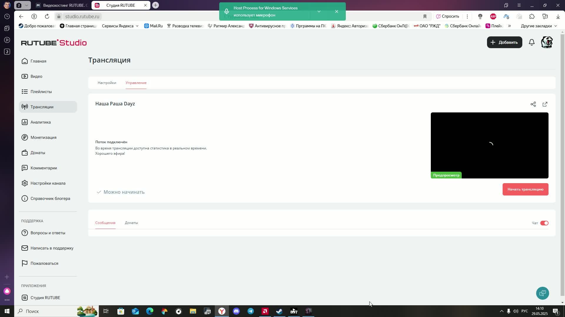
Task: Dismiss the microphone usage notification
Action: tap(336, 11)
